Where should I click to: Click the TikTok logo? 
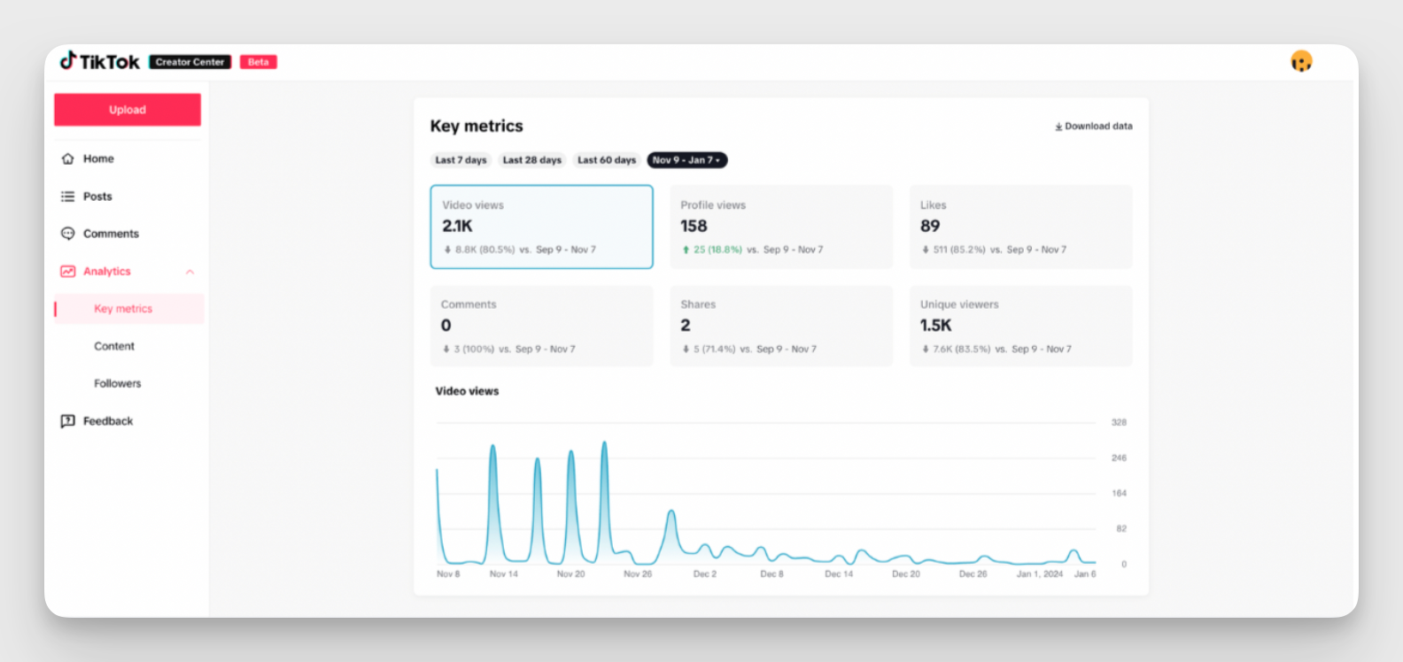(99, 61)
